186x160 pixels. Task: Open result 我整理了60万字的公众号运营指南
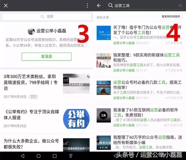pos(148,140)
